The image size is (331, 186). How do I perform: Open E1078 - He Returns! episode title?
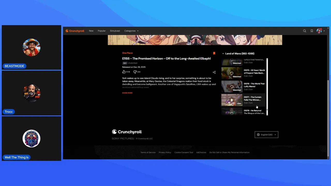pyautogui.click(x=254, y=112)
